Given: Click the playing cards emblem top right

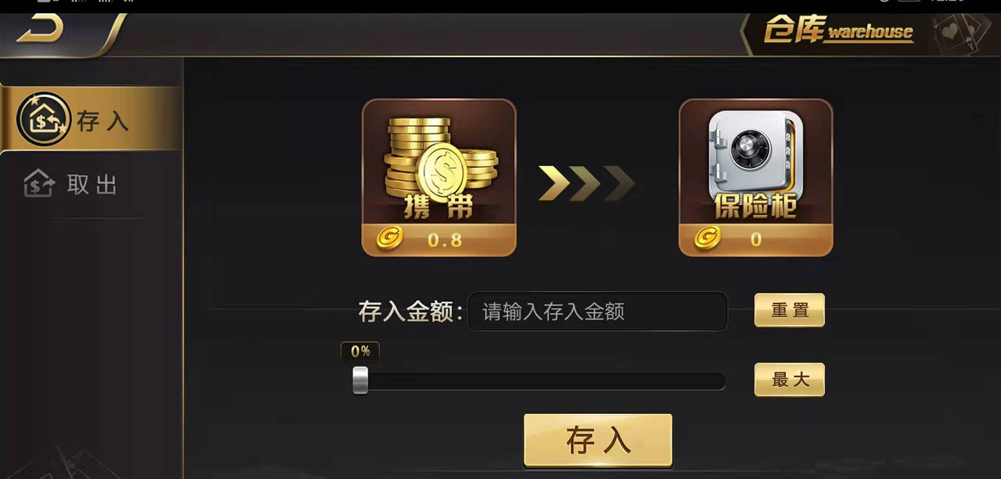Looking at the screenshot, I should (962, 34).
